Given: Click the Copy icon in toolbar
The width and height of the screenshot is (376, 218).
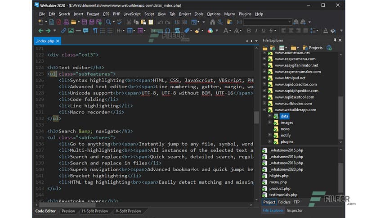Looking at the screenshot, I should (136, 22).
